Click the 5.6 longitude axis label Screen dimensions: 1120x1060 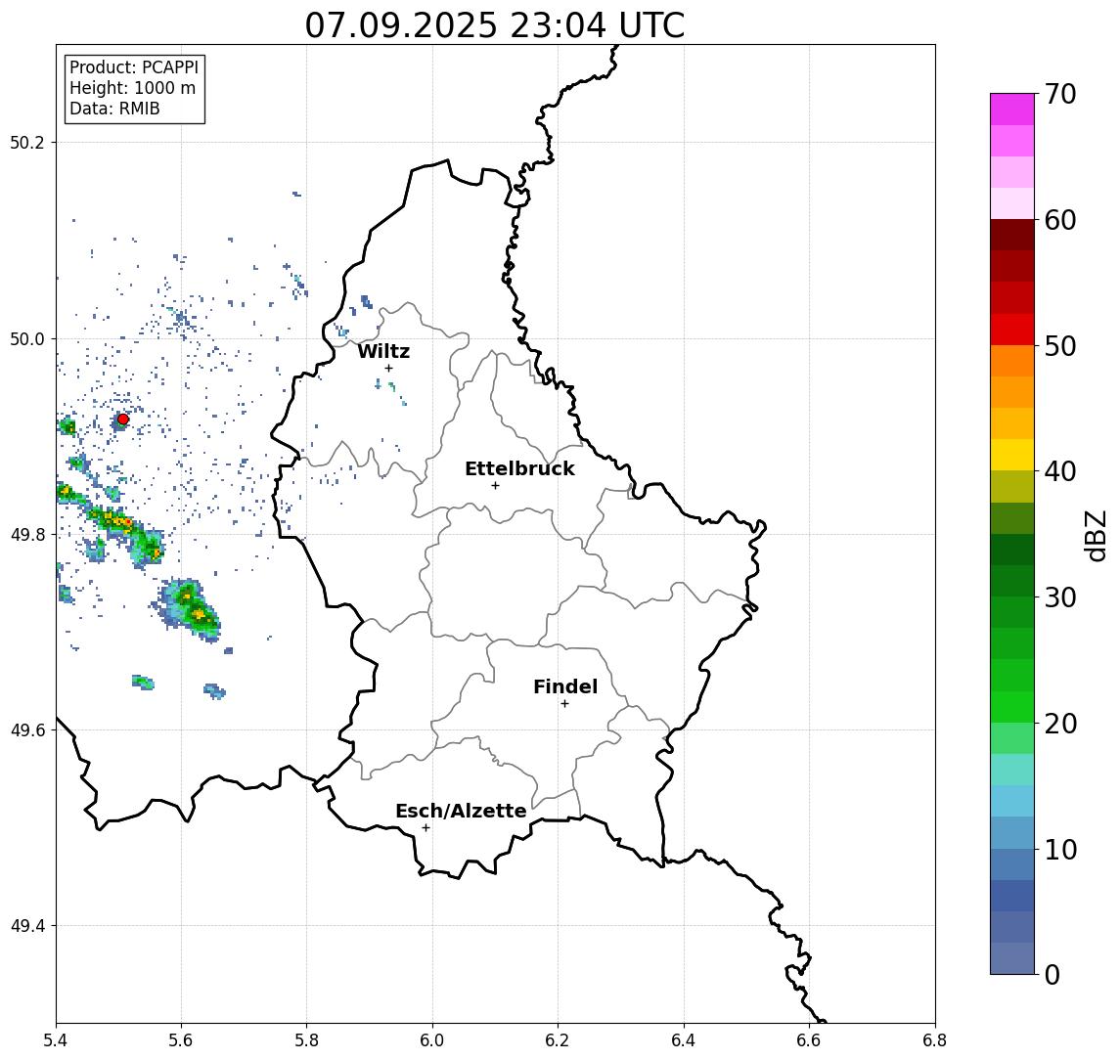point(181,1040)
